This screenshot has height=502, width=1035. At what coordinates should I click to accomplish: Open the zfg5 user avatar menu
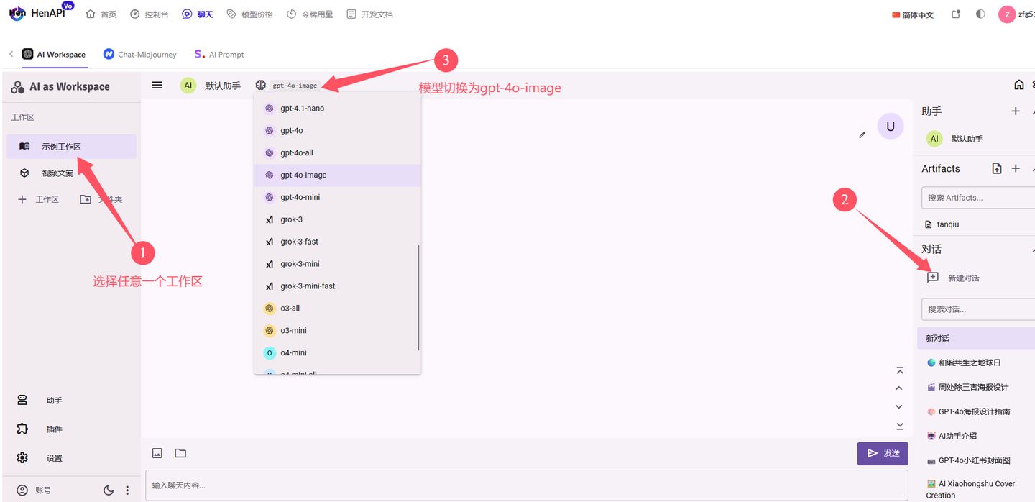pyautogui.click(x=1007, y=14)
